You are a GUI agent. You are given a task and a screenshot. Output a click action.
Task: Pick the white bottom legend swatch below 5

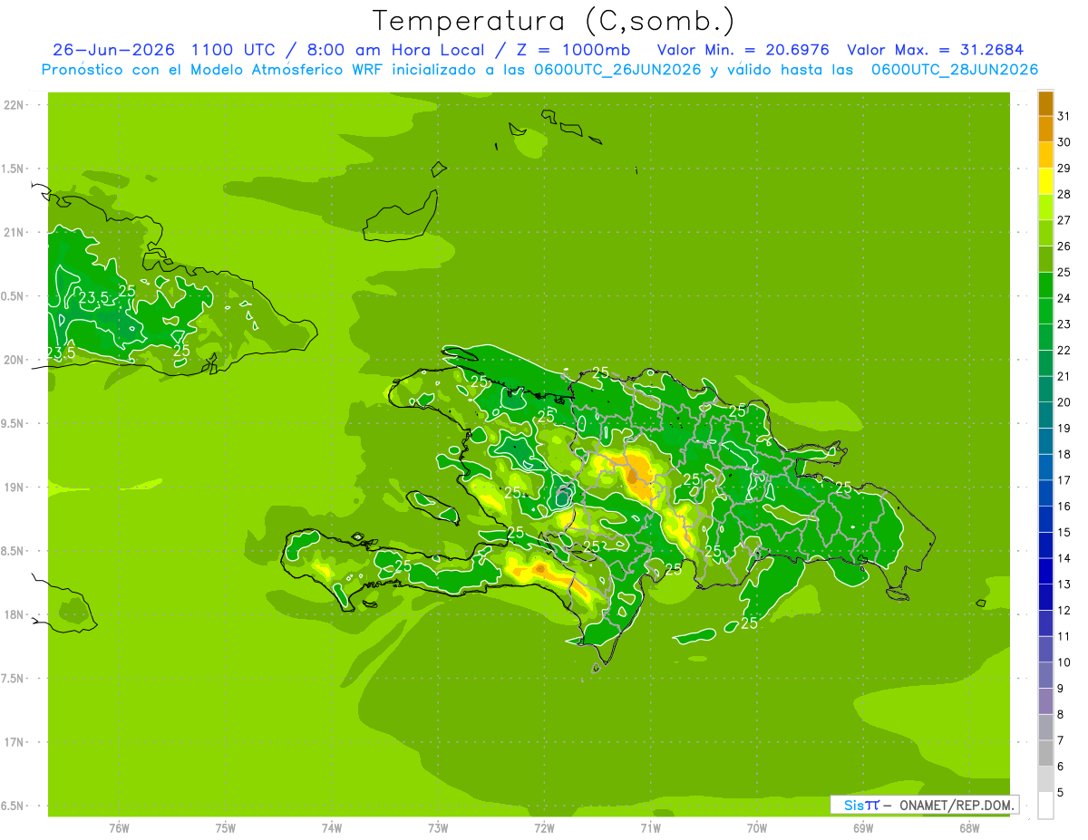[x=1045, y=806]
